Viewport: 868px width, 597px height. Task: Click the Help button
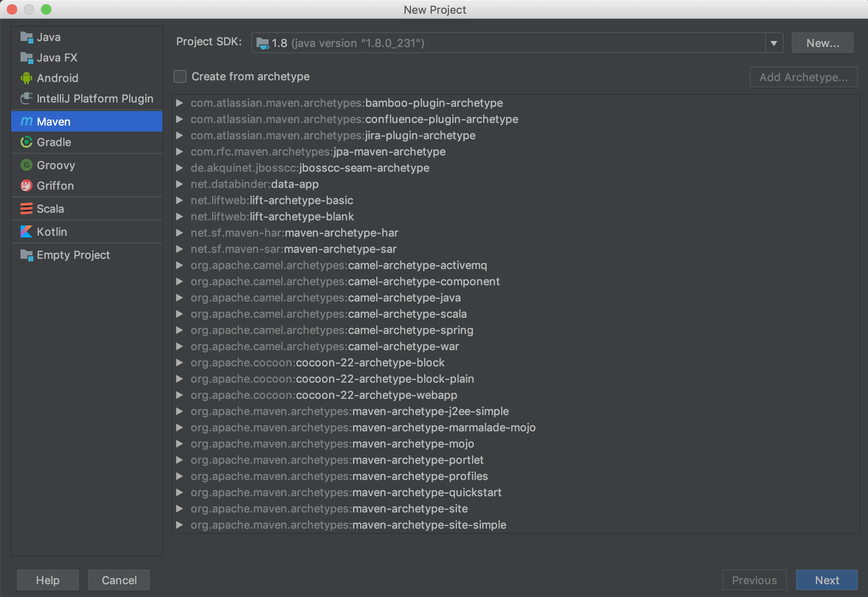pyautogui.click(x=48, y=580)
